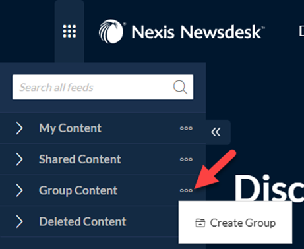Select the Group Content label

coord(78,190)
